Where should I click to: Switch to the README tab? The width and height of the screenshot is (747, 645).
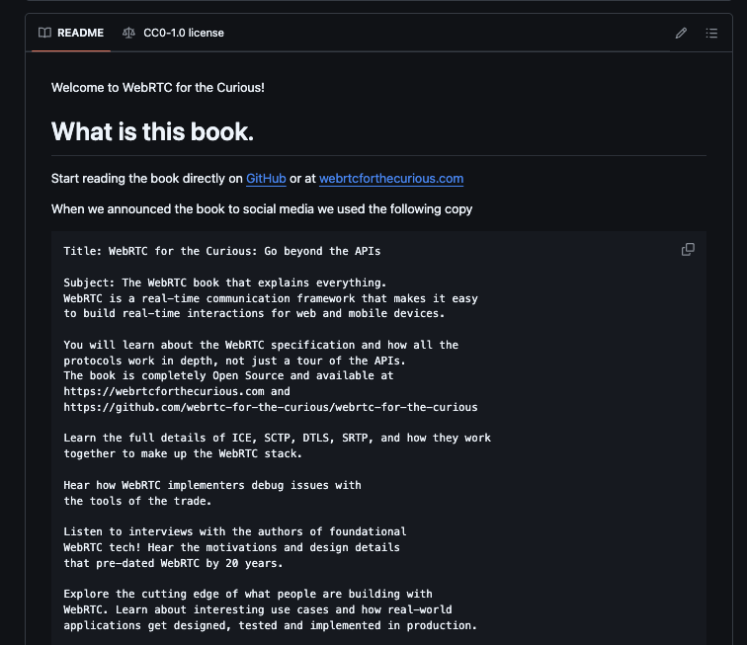pos(71,33)
